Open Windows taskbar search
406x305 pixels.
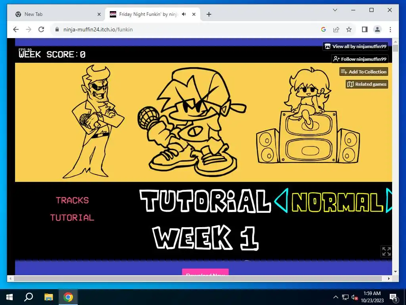coord(29,297)
